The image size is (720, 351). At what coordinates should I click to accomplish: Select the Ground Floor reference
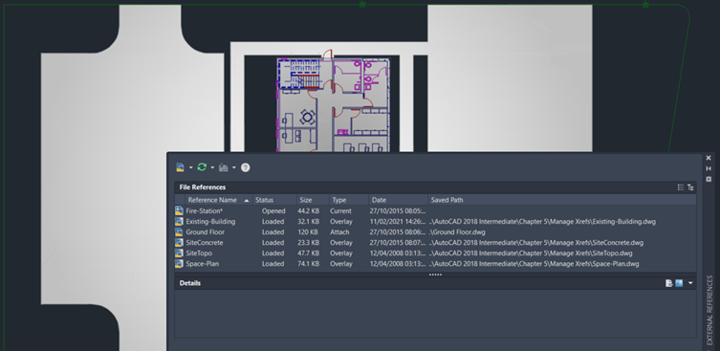point(205,232)
